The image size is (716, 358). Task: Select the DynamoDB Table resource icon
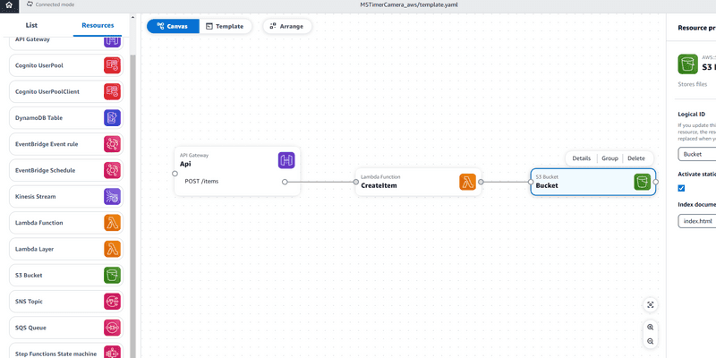coord(113,118)
